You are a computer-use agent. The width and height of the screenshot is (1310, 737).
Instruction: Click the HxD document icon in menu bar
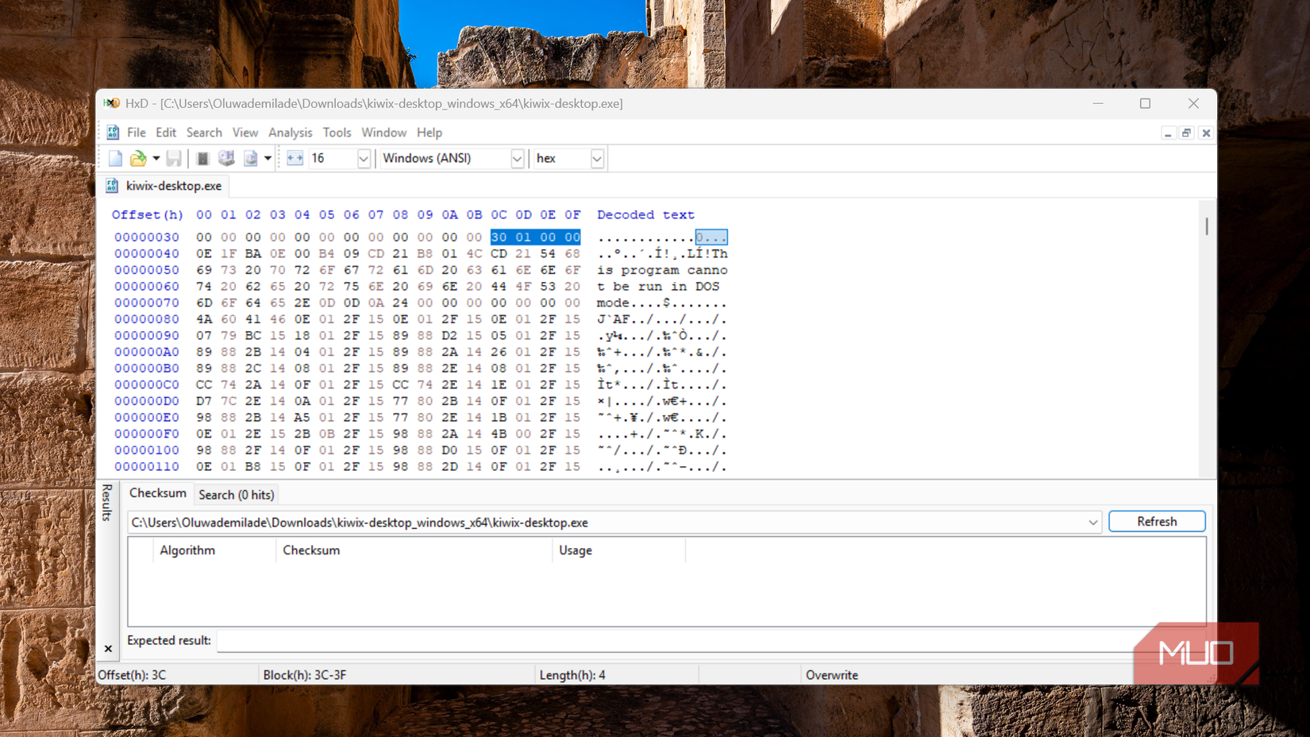(113, 133)
